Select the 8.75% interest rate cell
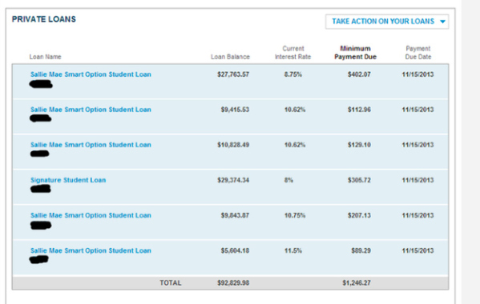480x304 pixels. click(293, 74)
